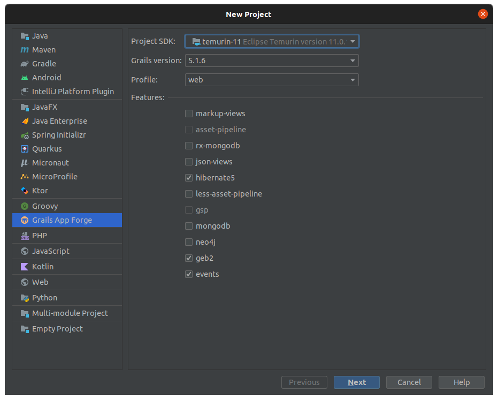The image size is (498, 400).
Task: Click the 'Grails version:' label
Action: (x=157, y=61)
